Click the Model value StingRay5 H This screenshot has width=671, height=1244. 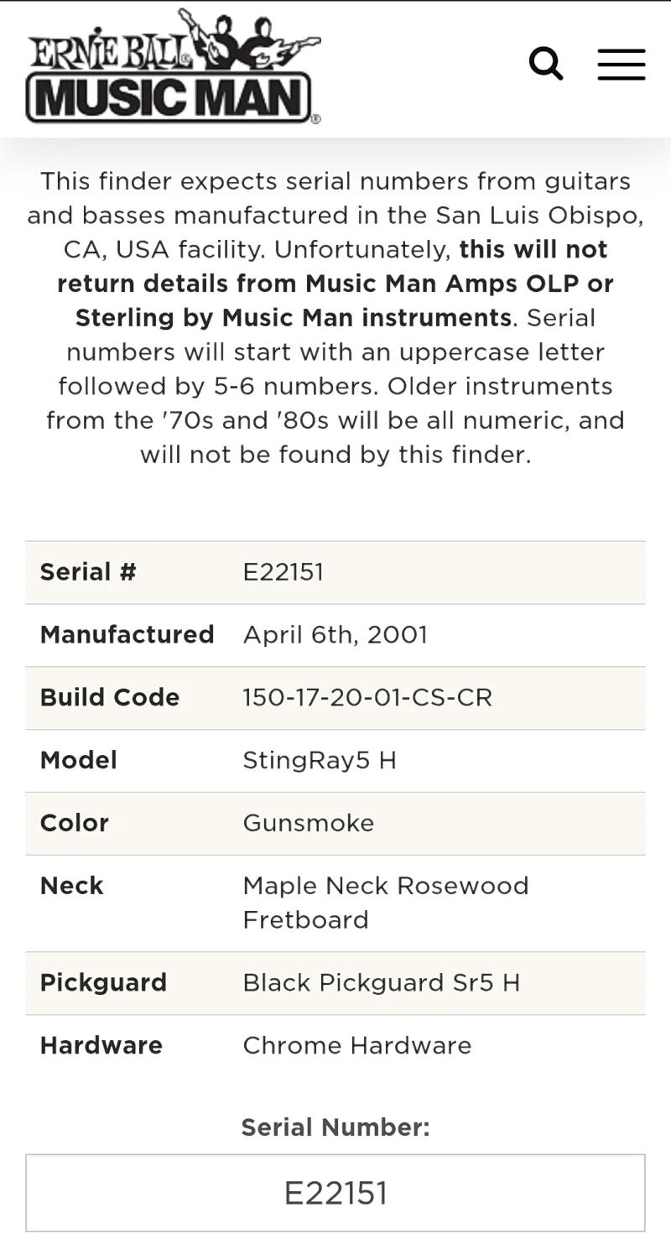(x=320, y=760)
